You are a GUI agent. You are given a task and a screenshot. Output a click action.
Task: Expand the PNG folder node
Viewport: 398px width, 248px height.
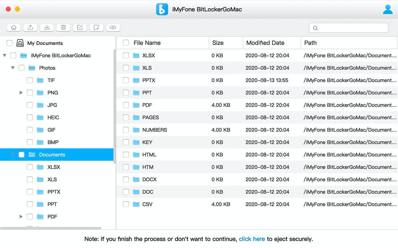21,93
